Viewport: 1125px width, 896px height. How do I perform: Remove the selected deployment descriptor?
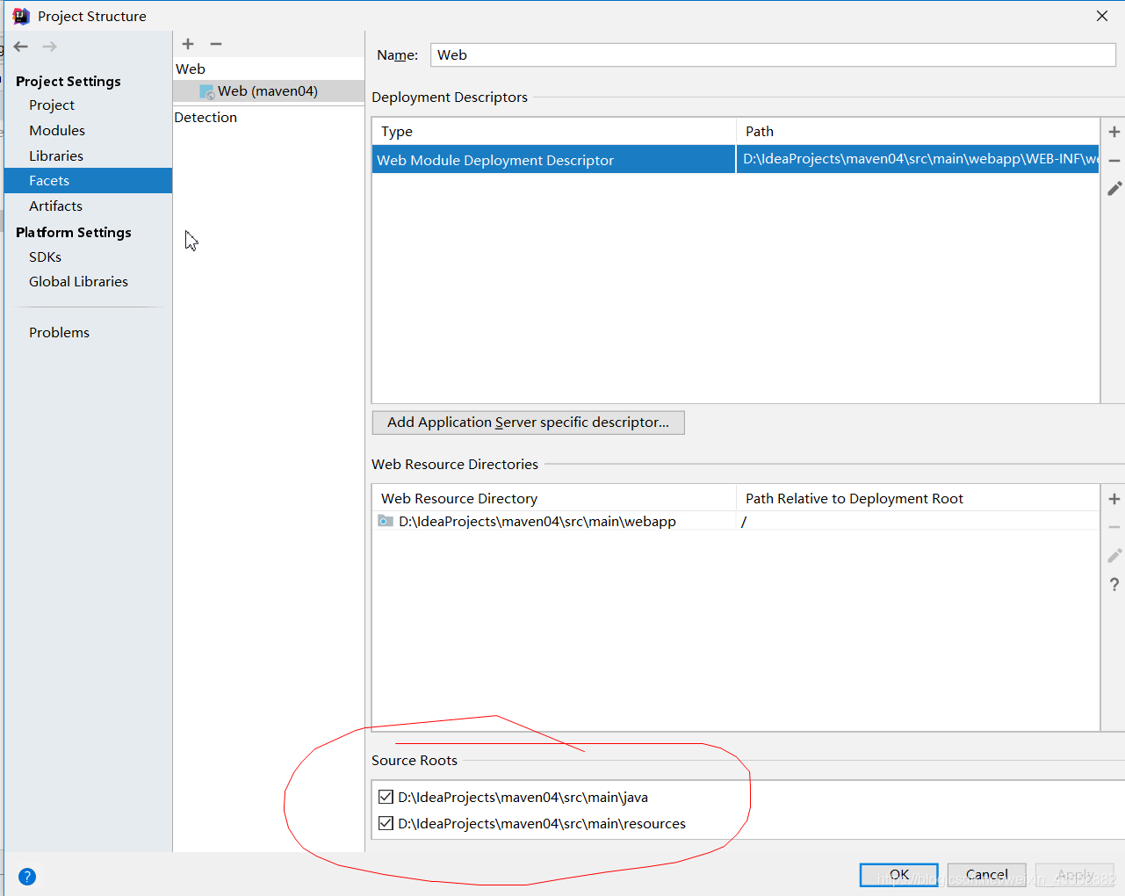click(1114, 161)
